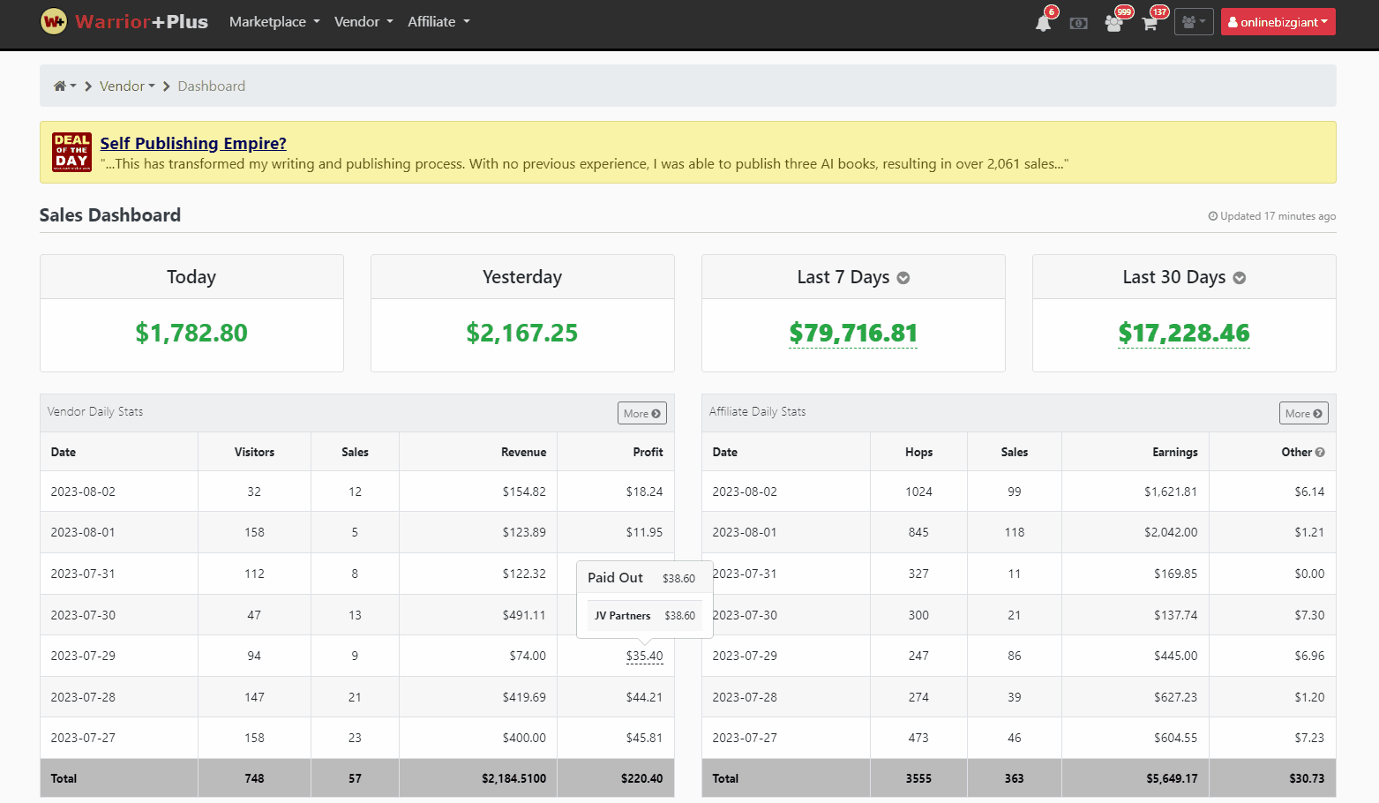Screen dimensions: 1379x803
Task: Click the home icon in breadcrumb
Action: pyautogui.click(x=60, y=86)
